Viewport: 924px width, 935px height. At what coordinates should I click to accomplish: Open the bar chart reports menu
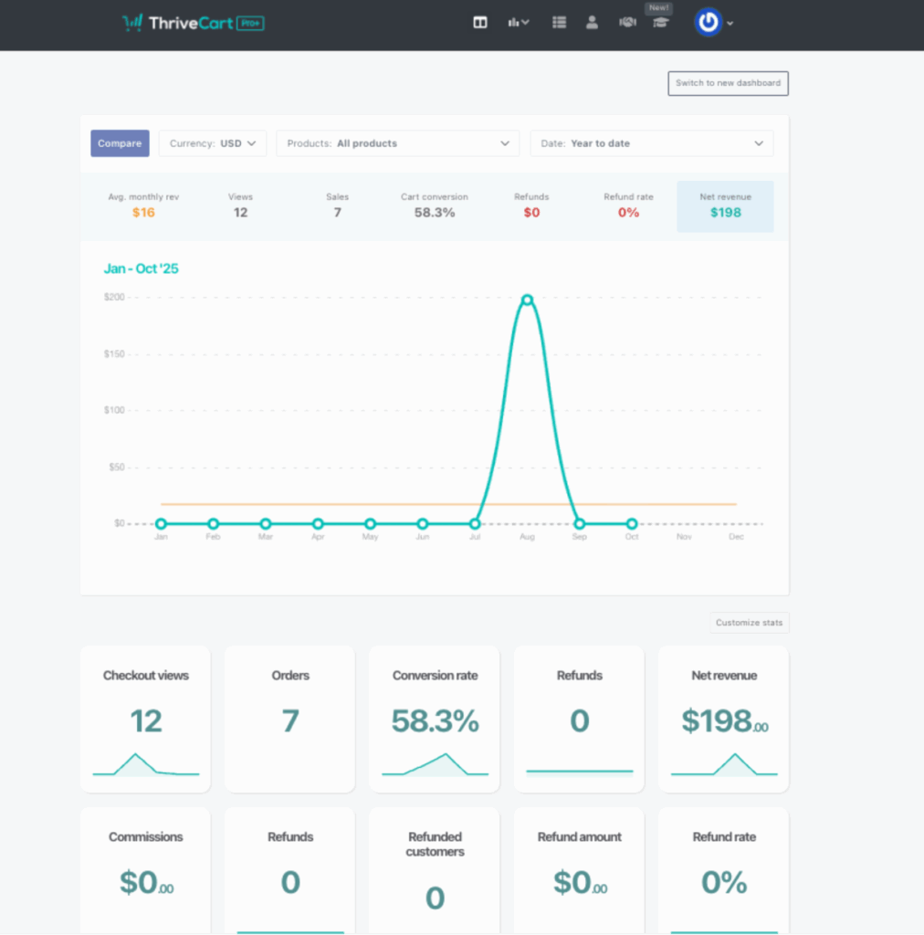(x=518, y=23)
